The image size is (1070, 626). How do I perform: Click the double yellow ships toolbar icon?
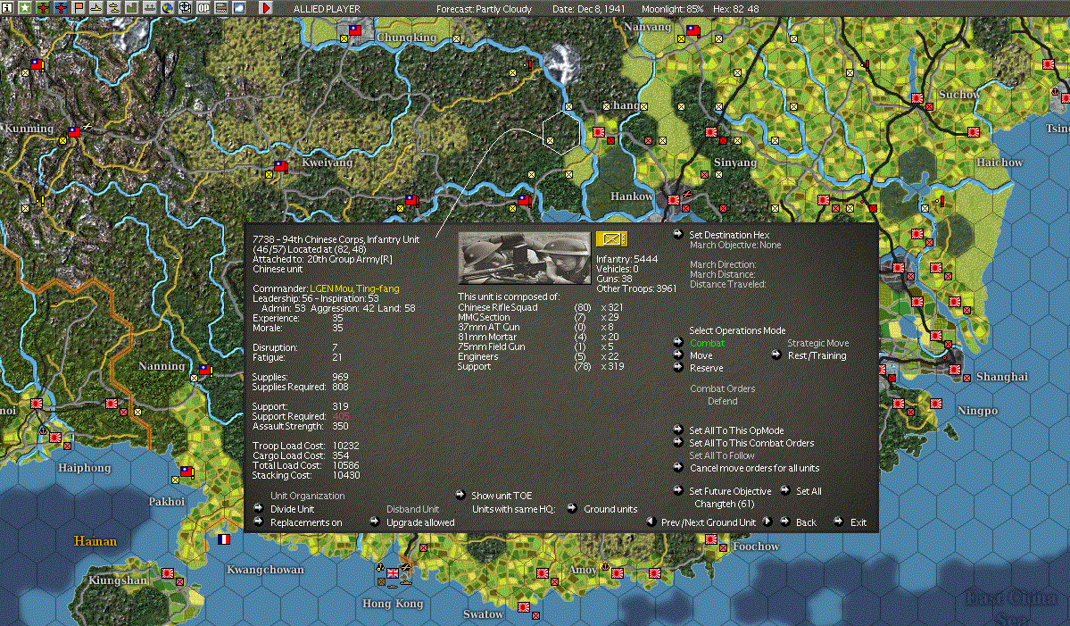tap(114, 8)
